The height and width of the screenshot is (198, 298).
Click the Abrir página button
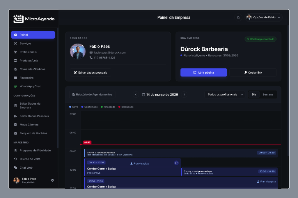203,72
